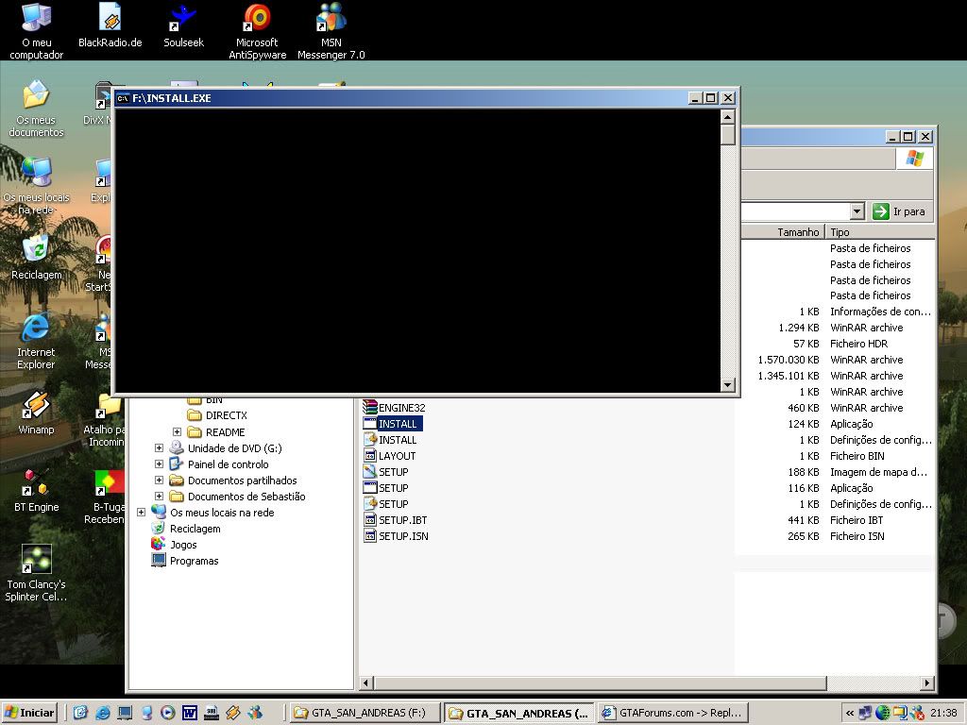Click the BlackRadio.de desktop icon
This screenshot has width=967, height=725.
110,19
